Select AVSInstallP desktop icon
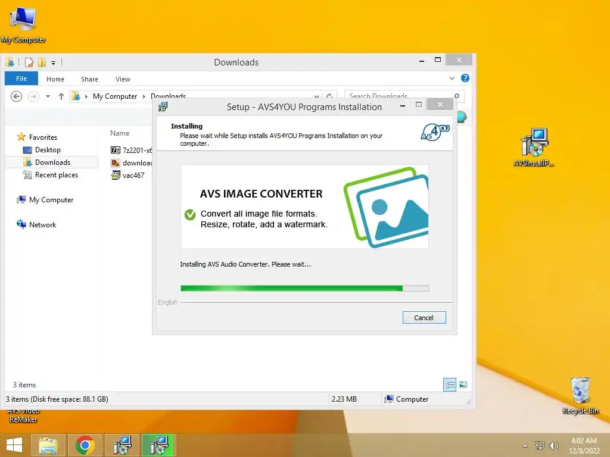This screenshot has width=610, height=457. [x=534, y=147]
